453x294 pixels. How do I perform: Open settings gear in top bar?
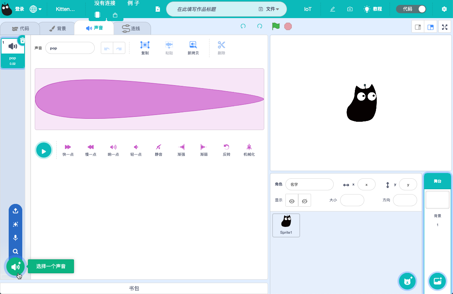(x=444, y=9)
